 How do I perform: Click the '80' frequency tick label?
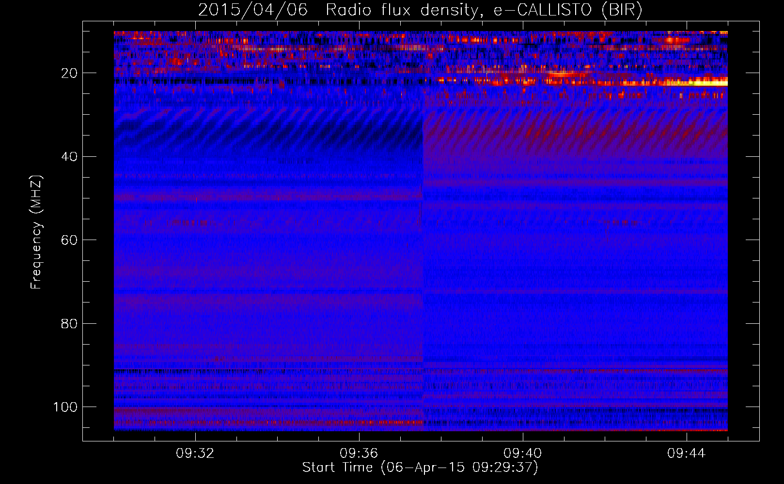click(x=69, y=323)
